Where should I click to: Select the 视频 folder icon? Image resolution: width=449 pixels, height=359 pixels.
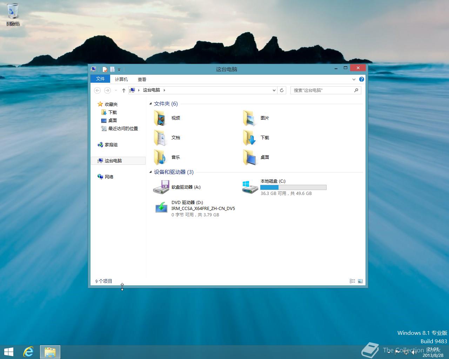(x=160, y=118)
